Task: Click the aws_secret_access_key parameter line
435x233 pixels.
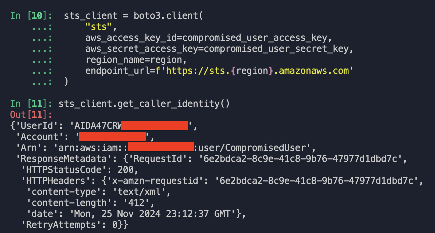Action: (219, 49)
